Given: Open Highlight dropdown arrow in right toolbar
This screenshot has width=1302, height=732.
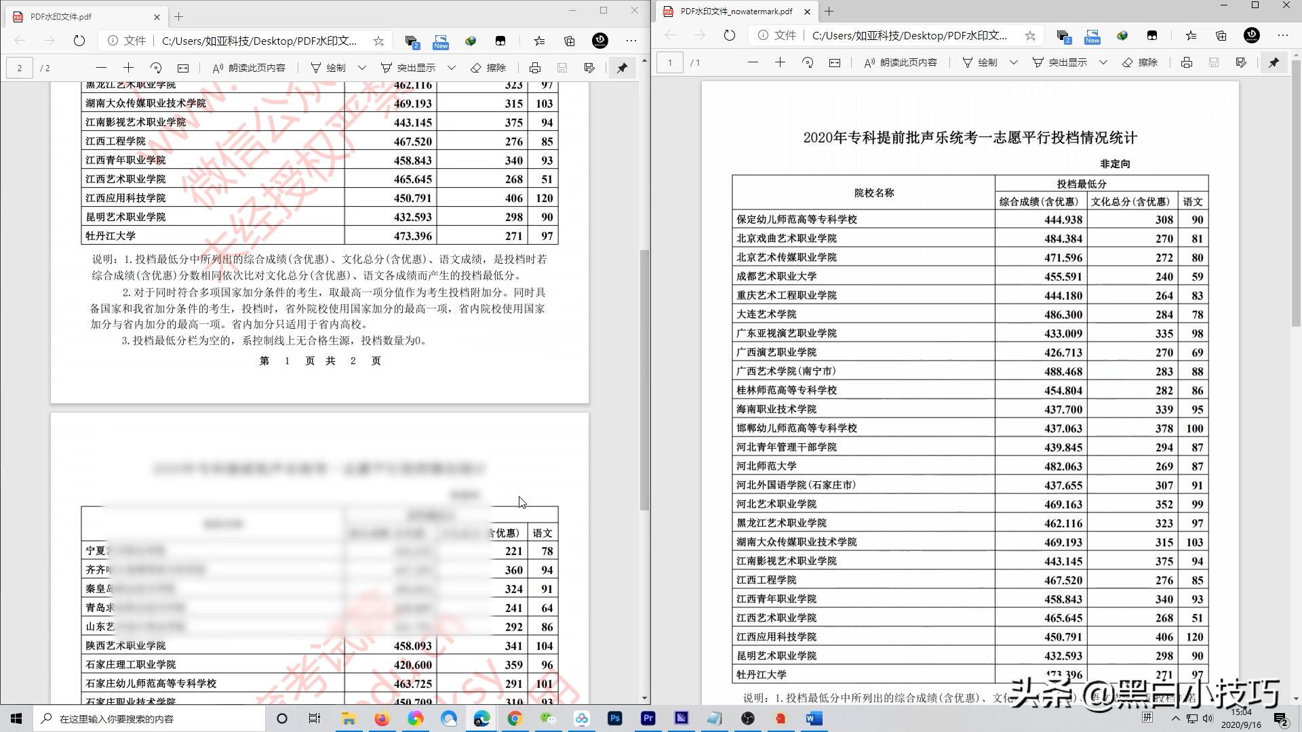Looking at the screenshot, I should click(1103, 62).
